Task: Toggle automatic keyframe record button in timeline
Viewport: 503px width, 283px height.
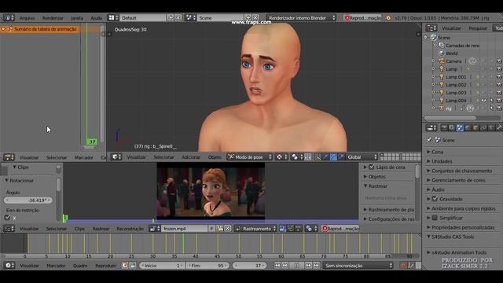Action: click(403, 266)
